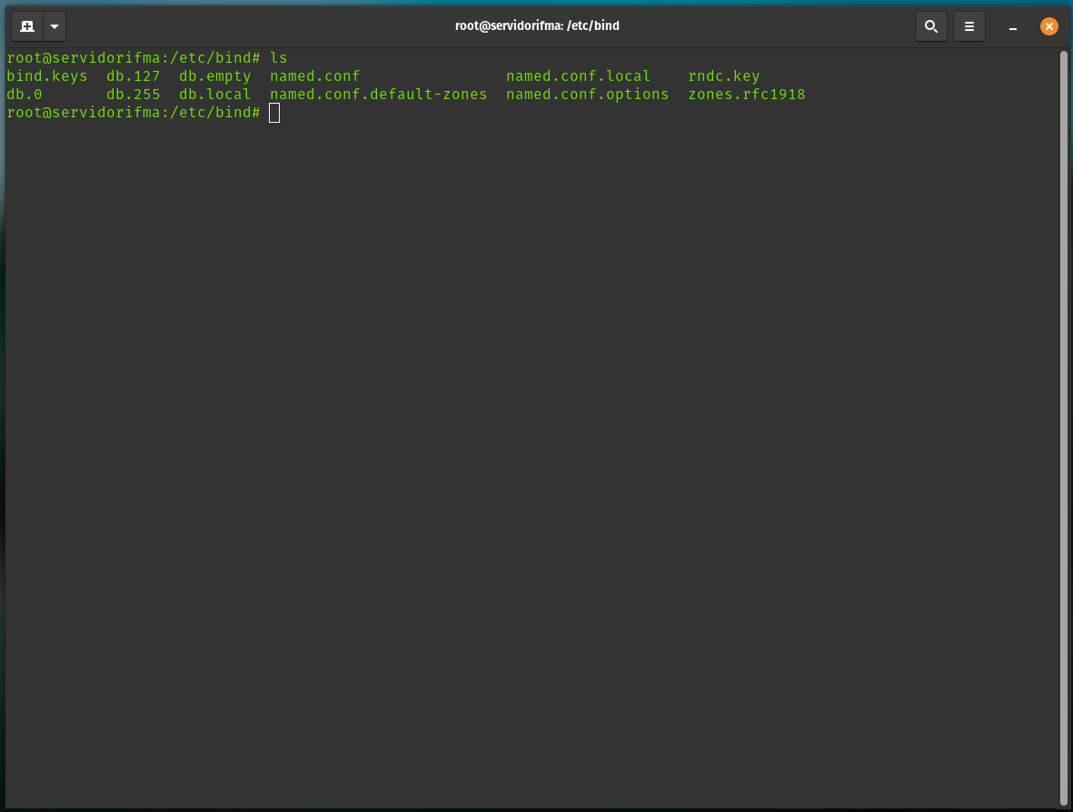
Task: Select the rndc.key filename
Action: click(723, 75)
